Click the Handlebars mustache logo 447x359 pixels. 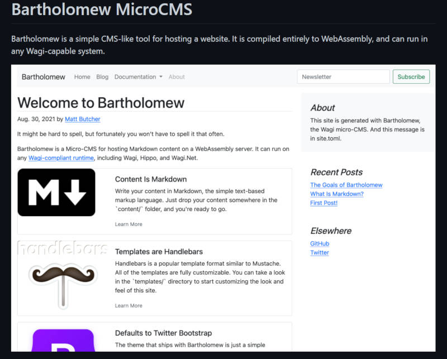(x=63, y=275)
